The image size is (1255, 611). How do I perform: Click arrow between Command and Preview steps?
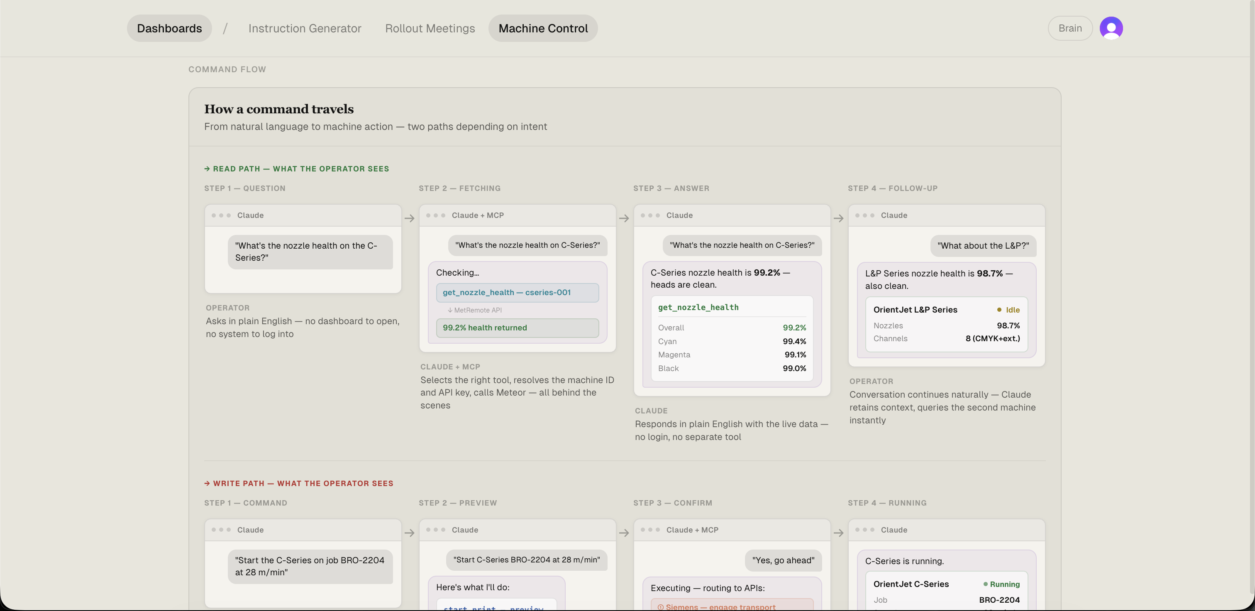coord(409,533)
